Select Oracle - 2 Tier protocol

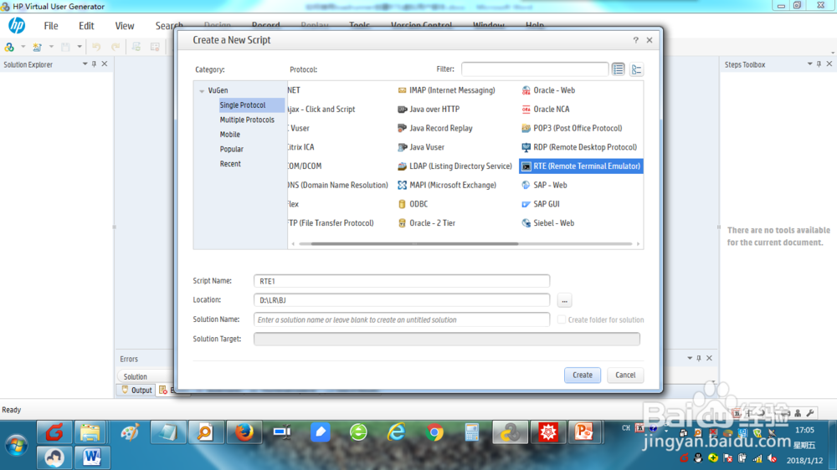click(427, 223)
